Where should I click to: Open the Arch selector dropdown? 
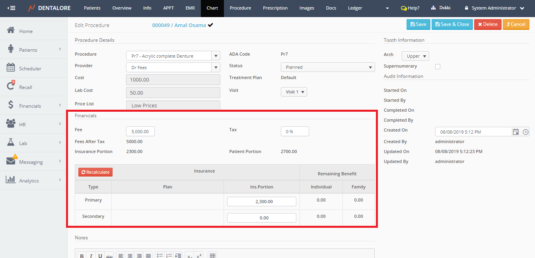click(x=415, y=56)
